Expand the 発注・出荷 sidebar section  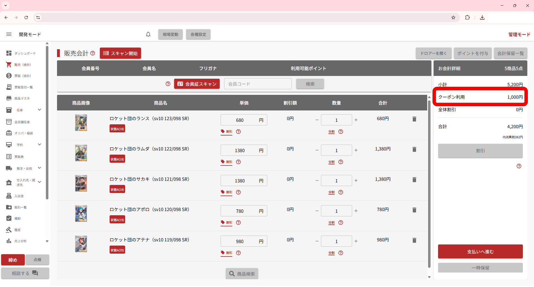click(39, 168)
